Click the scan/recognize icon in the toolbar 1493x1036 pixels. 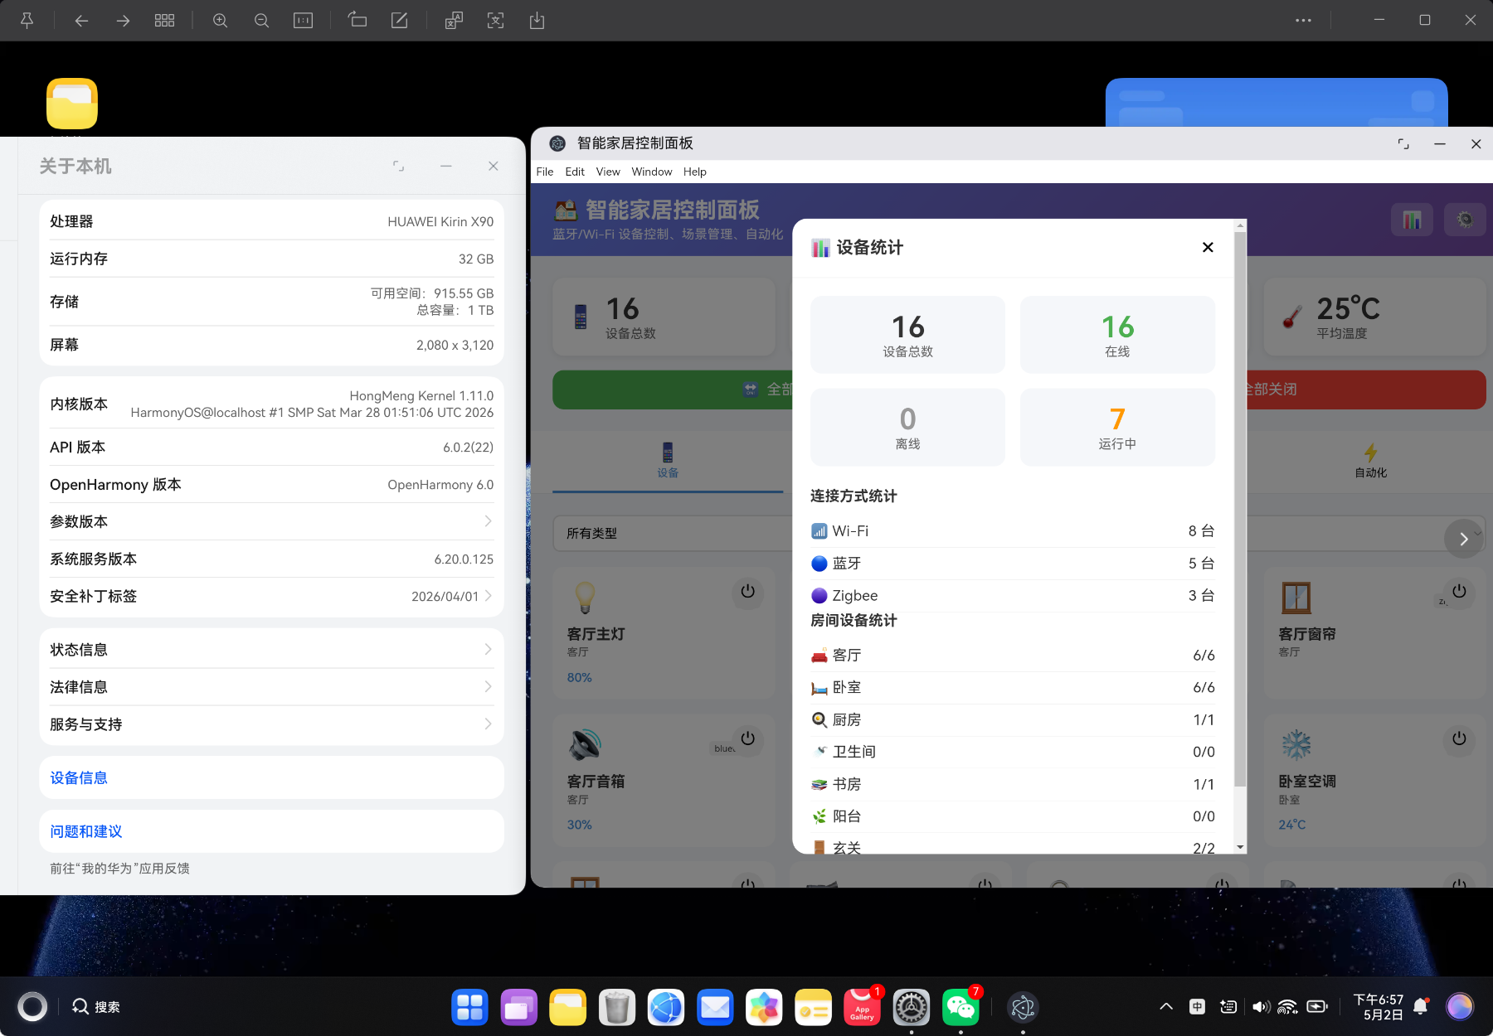click(x=495, y=21)
